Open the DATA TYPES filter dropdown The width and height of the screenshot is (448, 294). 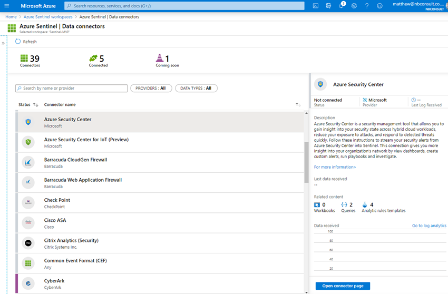[x=196, y=89]
